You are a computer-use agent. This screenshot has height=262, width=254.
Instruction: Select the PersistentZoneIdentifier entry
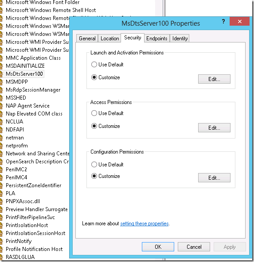(x=34, y=185)
